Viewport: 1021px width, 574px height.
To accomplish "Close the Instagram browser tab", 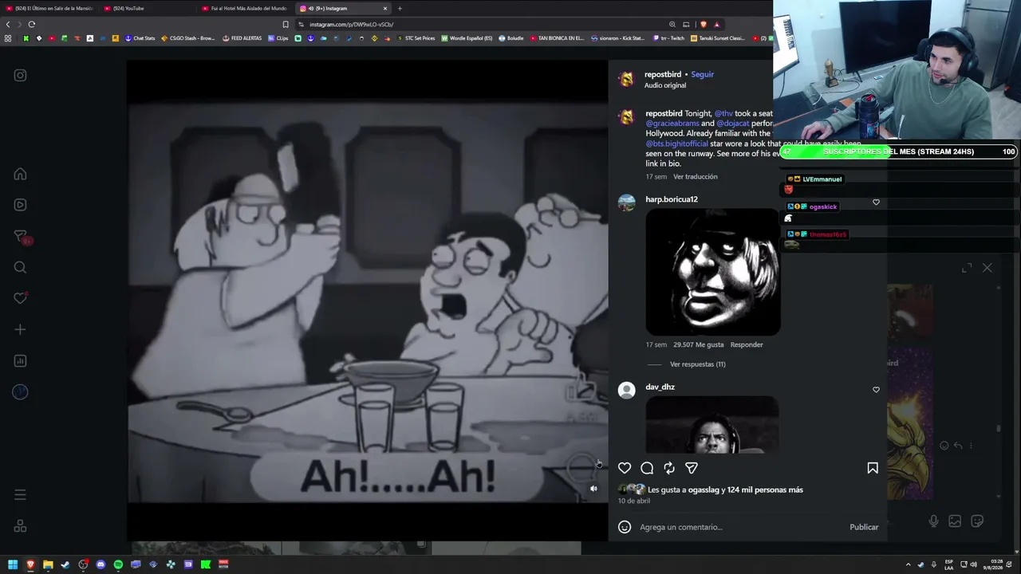I will click(385, 9).
